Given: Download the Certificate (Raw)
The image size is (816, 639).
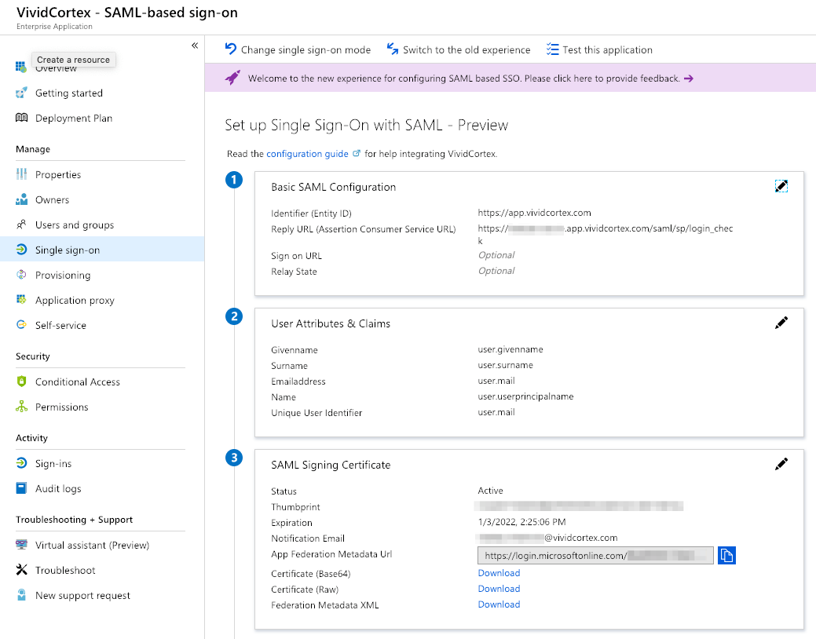Looking at the screenshot, I should pyautogui.click(x=499, y=589).
